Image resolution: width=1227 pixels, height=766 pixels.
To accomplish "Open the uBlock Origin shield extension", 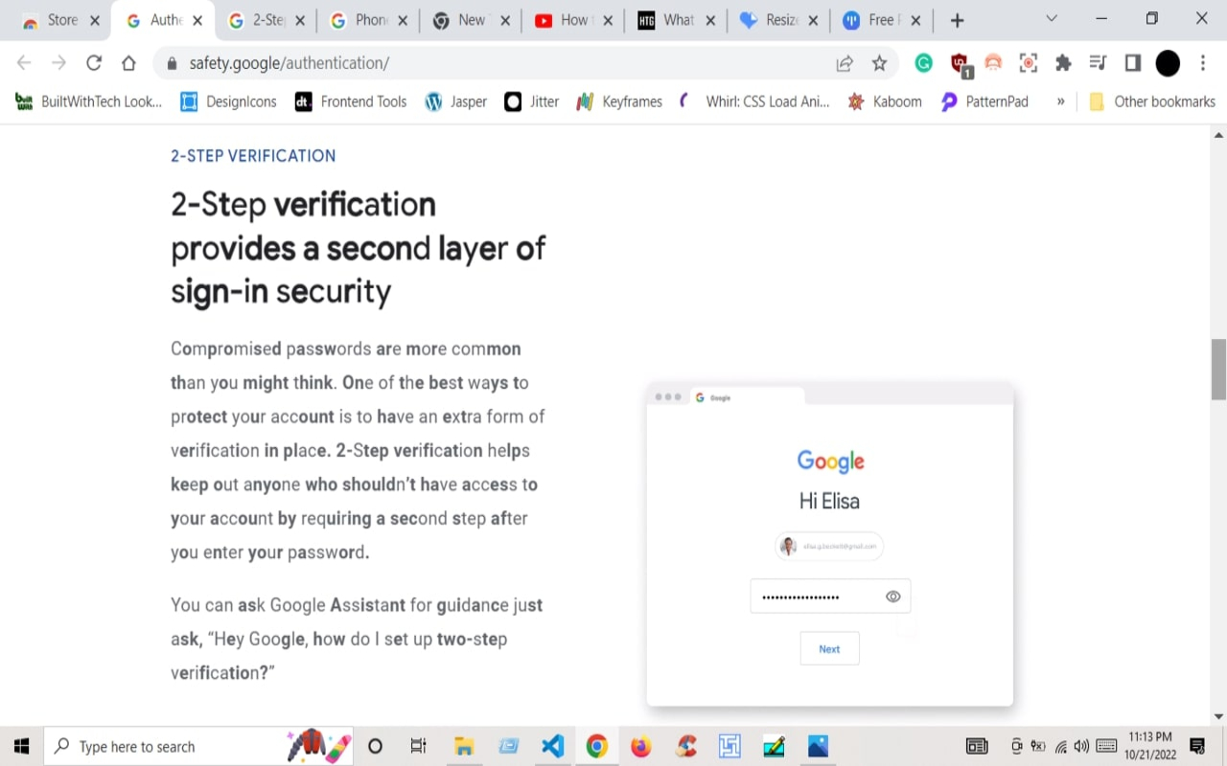I will pyautogui.click(x=960, y=64).
